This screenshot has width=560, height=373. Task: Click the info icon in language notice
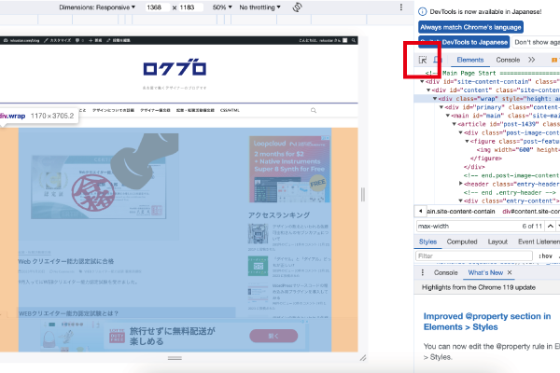422,11
